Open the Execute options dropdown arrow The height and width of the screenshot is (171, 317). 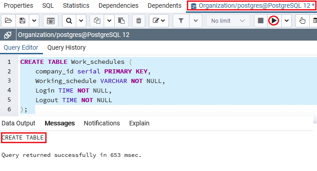pyautogui.click(x=286, y=21)
